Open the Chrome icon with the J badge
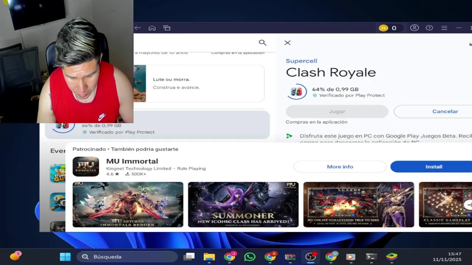Screen dimensions: 472x265 click(230, 257)
